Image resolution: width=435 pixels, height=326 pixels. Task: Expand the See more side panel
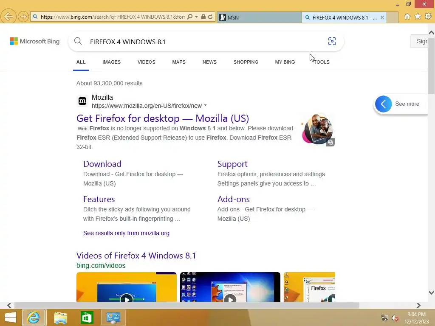click(x=401, y=104)
